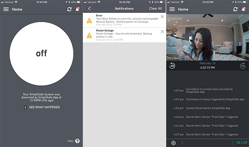Tap camera video preview thumbnail
This screenshot has width=249, height=147.
point(207,37)
